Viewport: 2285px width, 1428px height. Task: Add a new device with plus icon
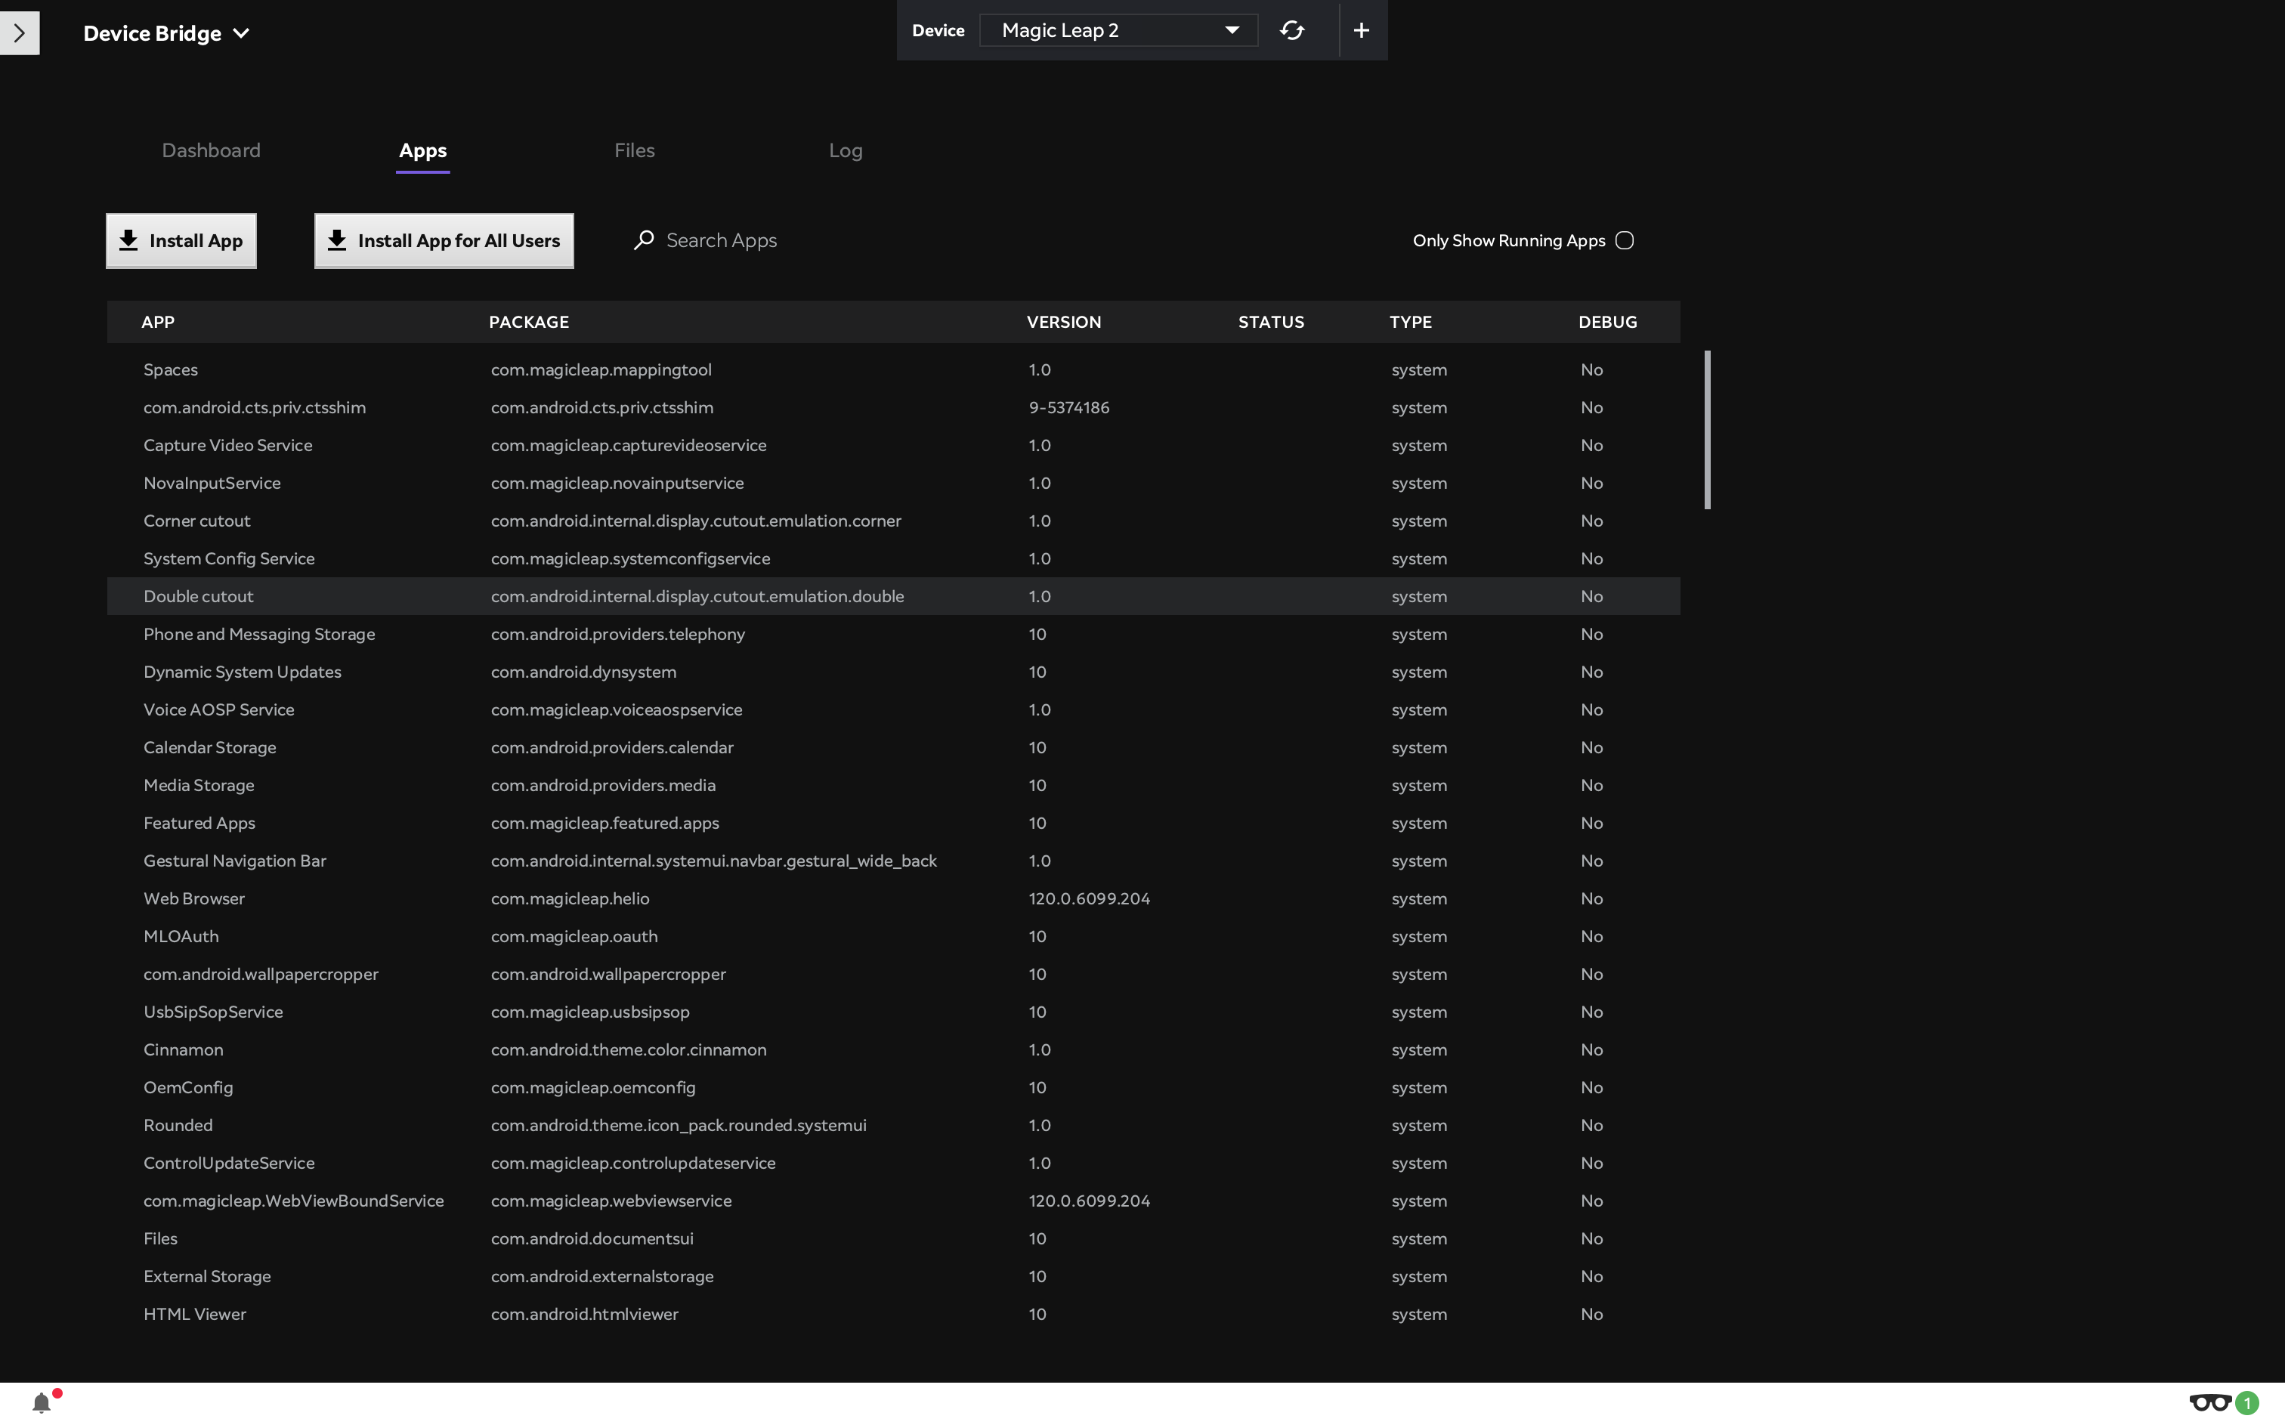pyautogui.click(x=1361, y=30)
